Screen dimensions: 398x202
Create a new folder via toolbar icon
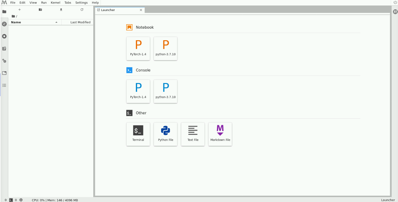click(x=40, y=10)
